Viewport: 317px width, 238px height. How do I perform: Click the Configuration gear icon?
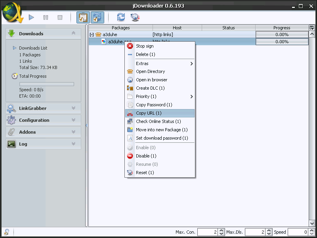click(11, 120)
